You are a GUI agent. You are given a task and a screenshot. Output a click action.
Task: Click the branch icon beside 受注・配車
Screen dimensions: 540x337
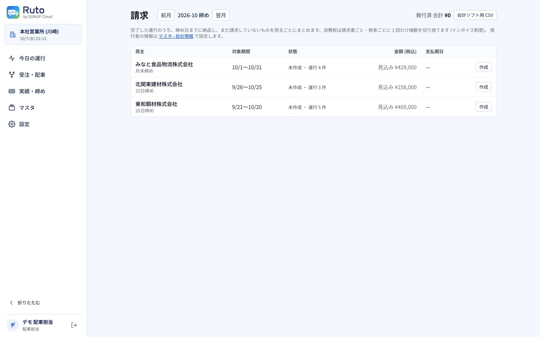tap(12, 75)
